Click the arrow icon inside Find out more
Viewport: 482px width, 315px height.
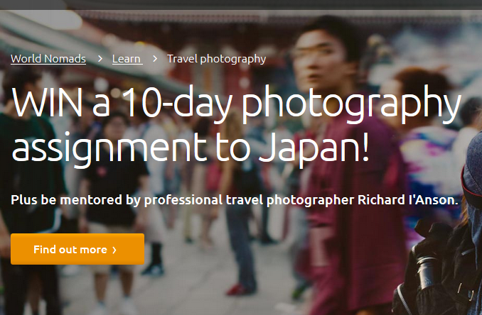(114, 250)
